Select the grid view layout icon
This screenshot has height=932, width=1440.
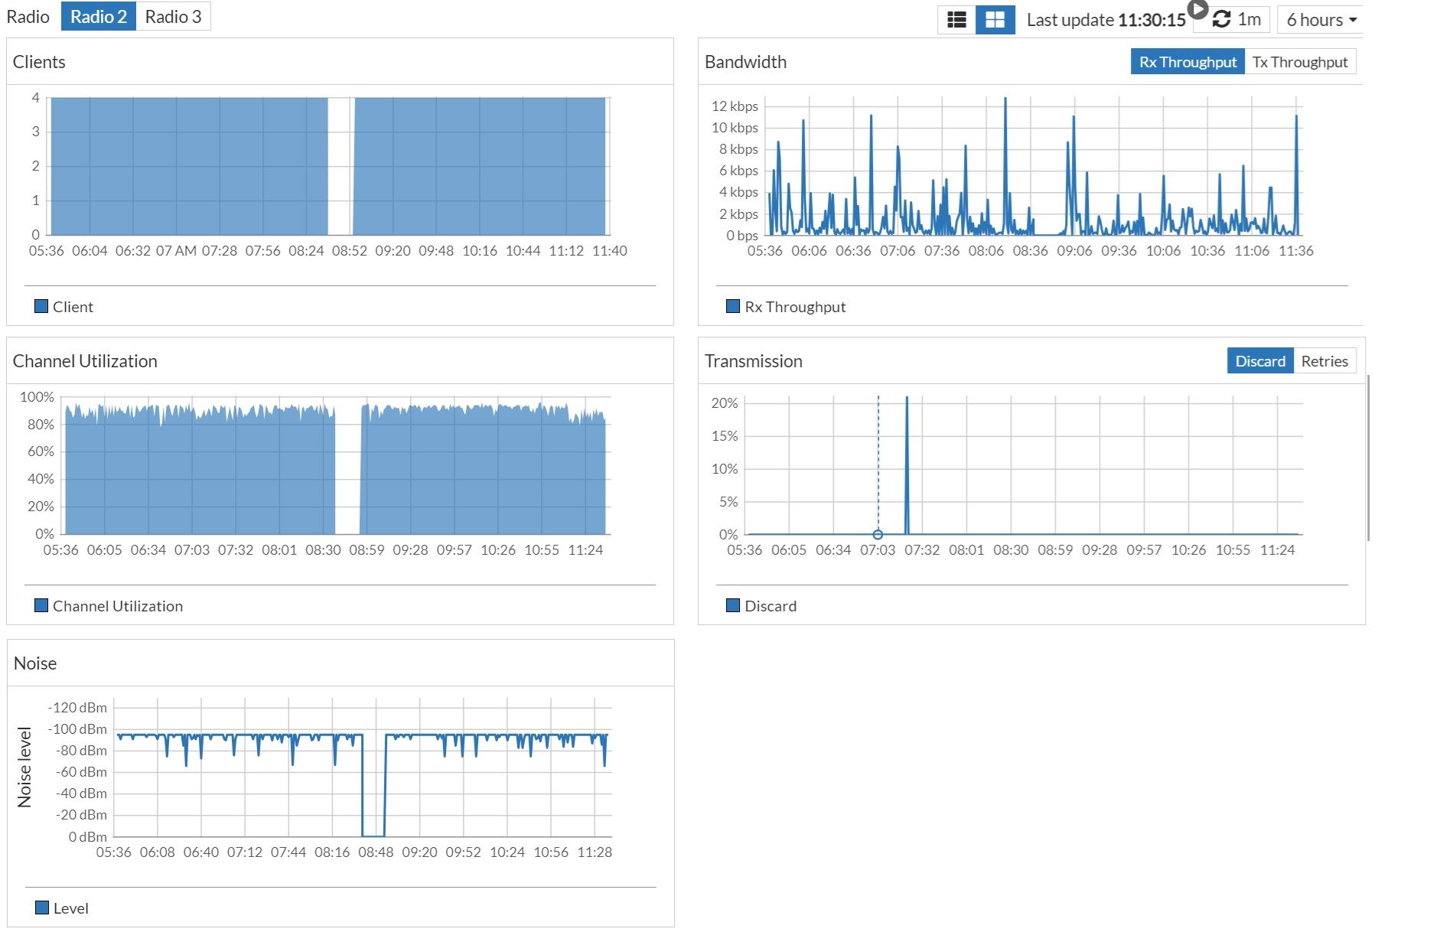(x=995, y=20)
